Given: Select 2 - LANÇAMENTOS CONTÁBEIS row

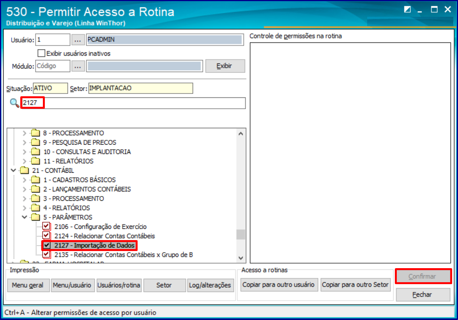Looking at the screenshot, I should [x=87, y=189].
